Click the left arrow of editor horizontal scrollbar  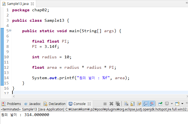[x=14, y=97]
